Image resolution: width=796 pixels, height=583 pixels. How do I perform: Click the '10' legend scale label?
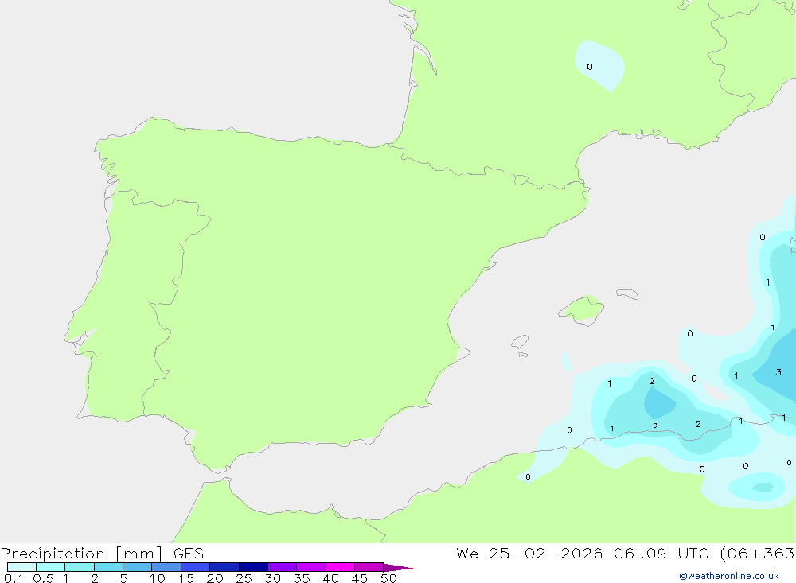point(158,578)
